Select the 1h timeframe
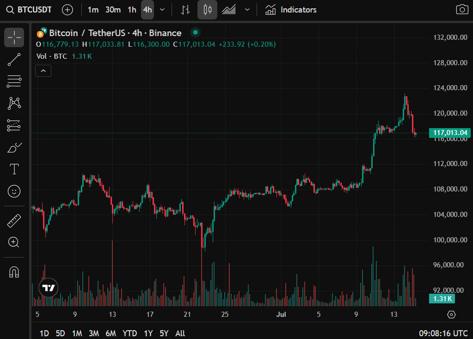Image resolution: width=473 pixels, height=339 pixels. click(132, 10)
